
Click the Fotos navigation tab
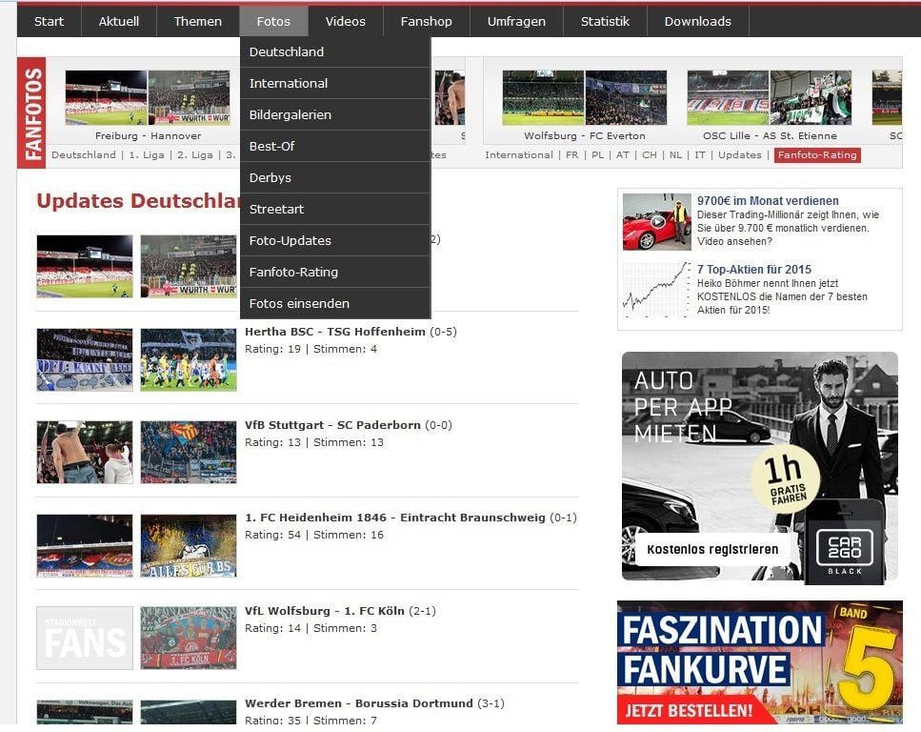point(273,21)
